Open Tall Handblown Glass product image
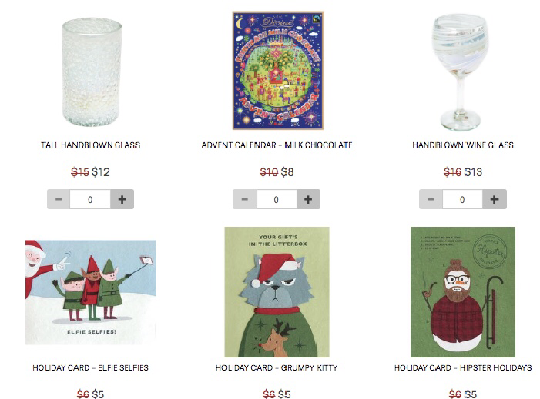540x399 pixels. click(x=92, y=71)
